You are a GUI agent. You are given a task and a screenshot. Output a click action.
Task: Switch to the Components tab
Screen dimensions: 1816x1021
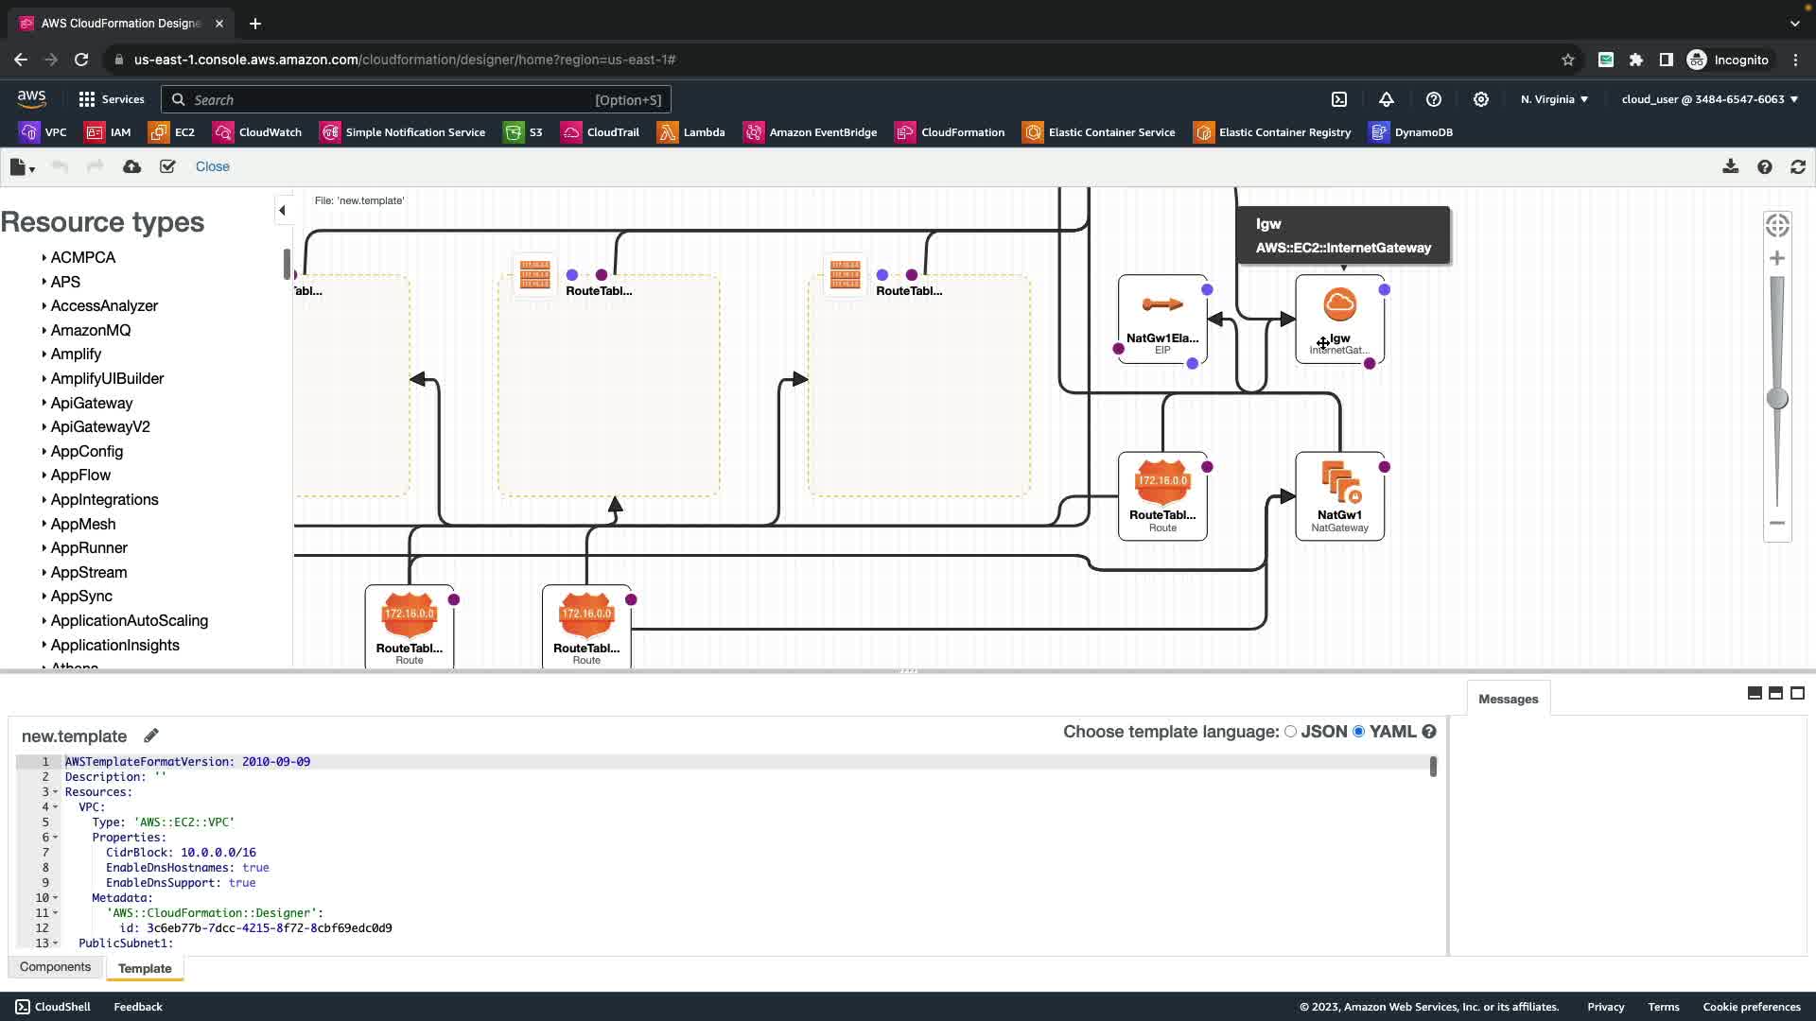click(x=55, y=967)
